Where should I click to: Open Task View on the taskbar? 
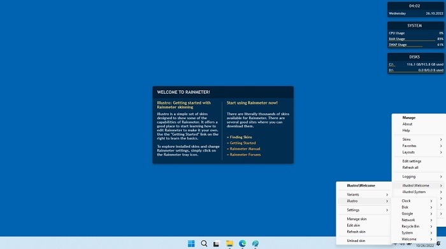click(x=217, y=244)
